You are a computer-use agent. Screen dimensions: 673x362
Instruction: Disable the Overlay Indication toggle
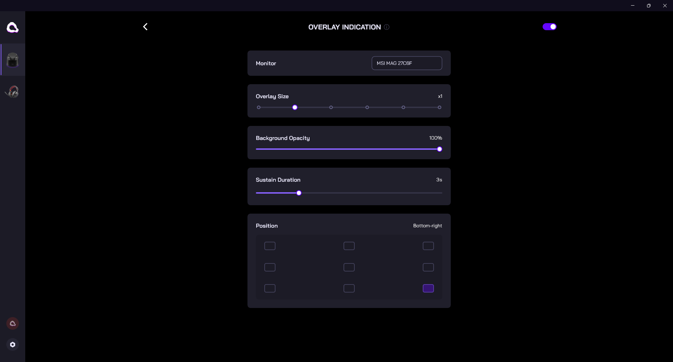[549, 27]
